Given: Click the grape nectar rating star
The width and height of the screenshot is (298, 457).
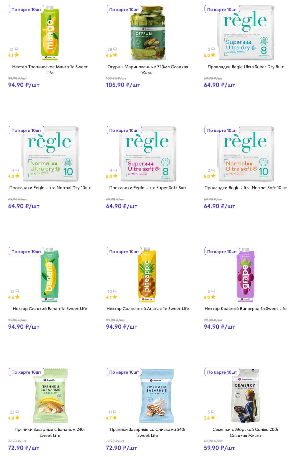Looking at the screenshot, I should coord(213,297).
